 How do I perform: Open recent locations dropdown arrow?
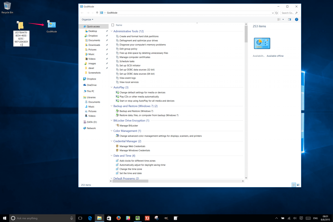pyautogui.click(x=93, y=13)
